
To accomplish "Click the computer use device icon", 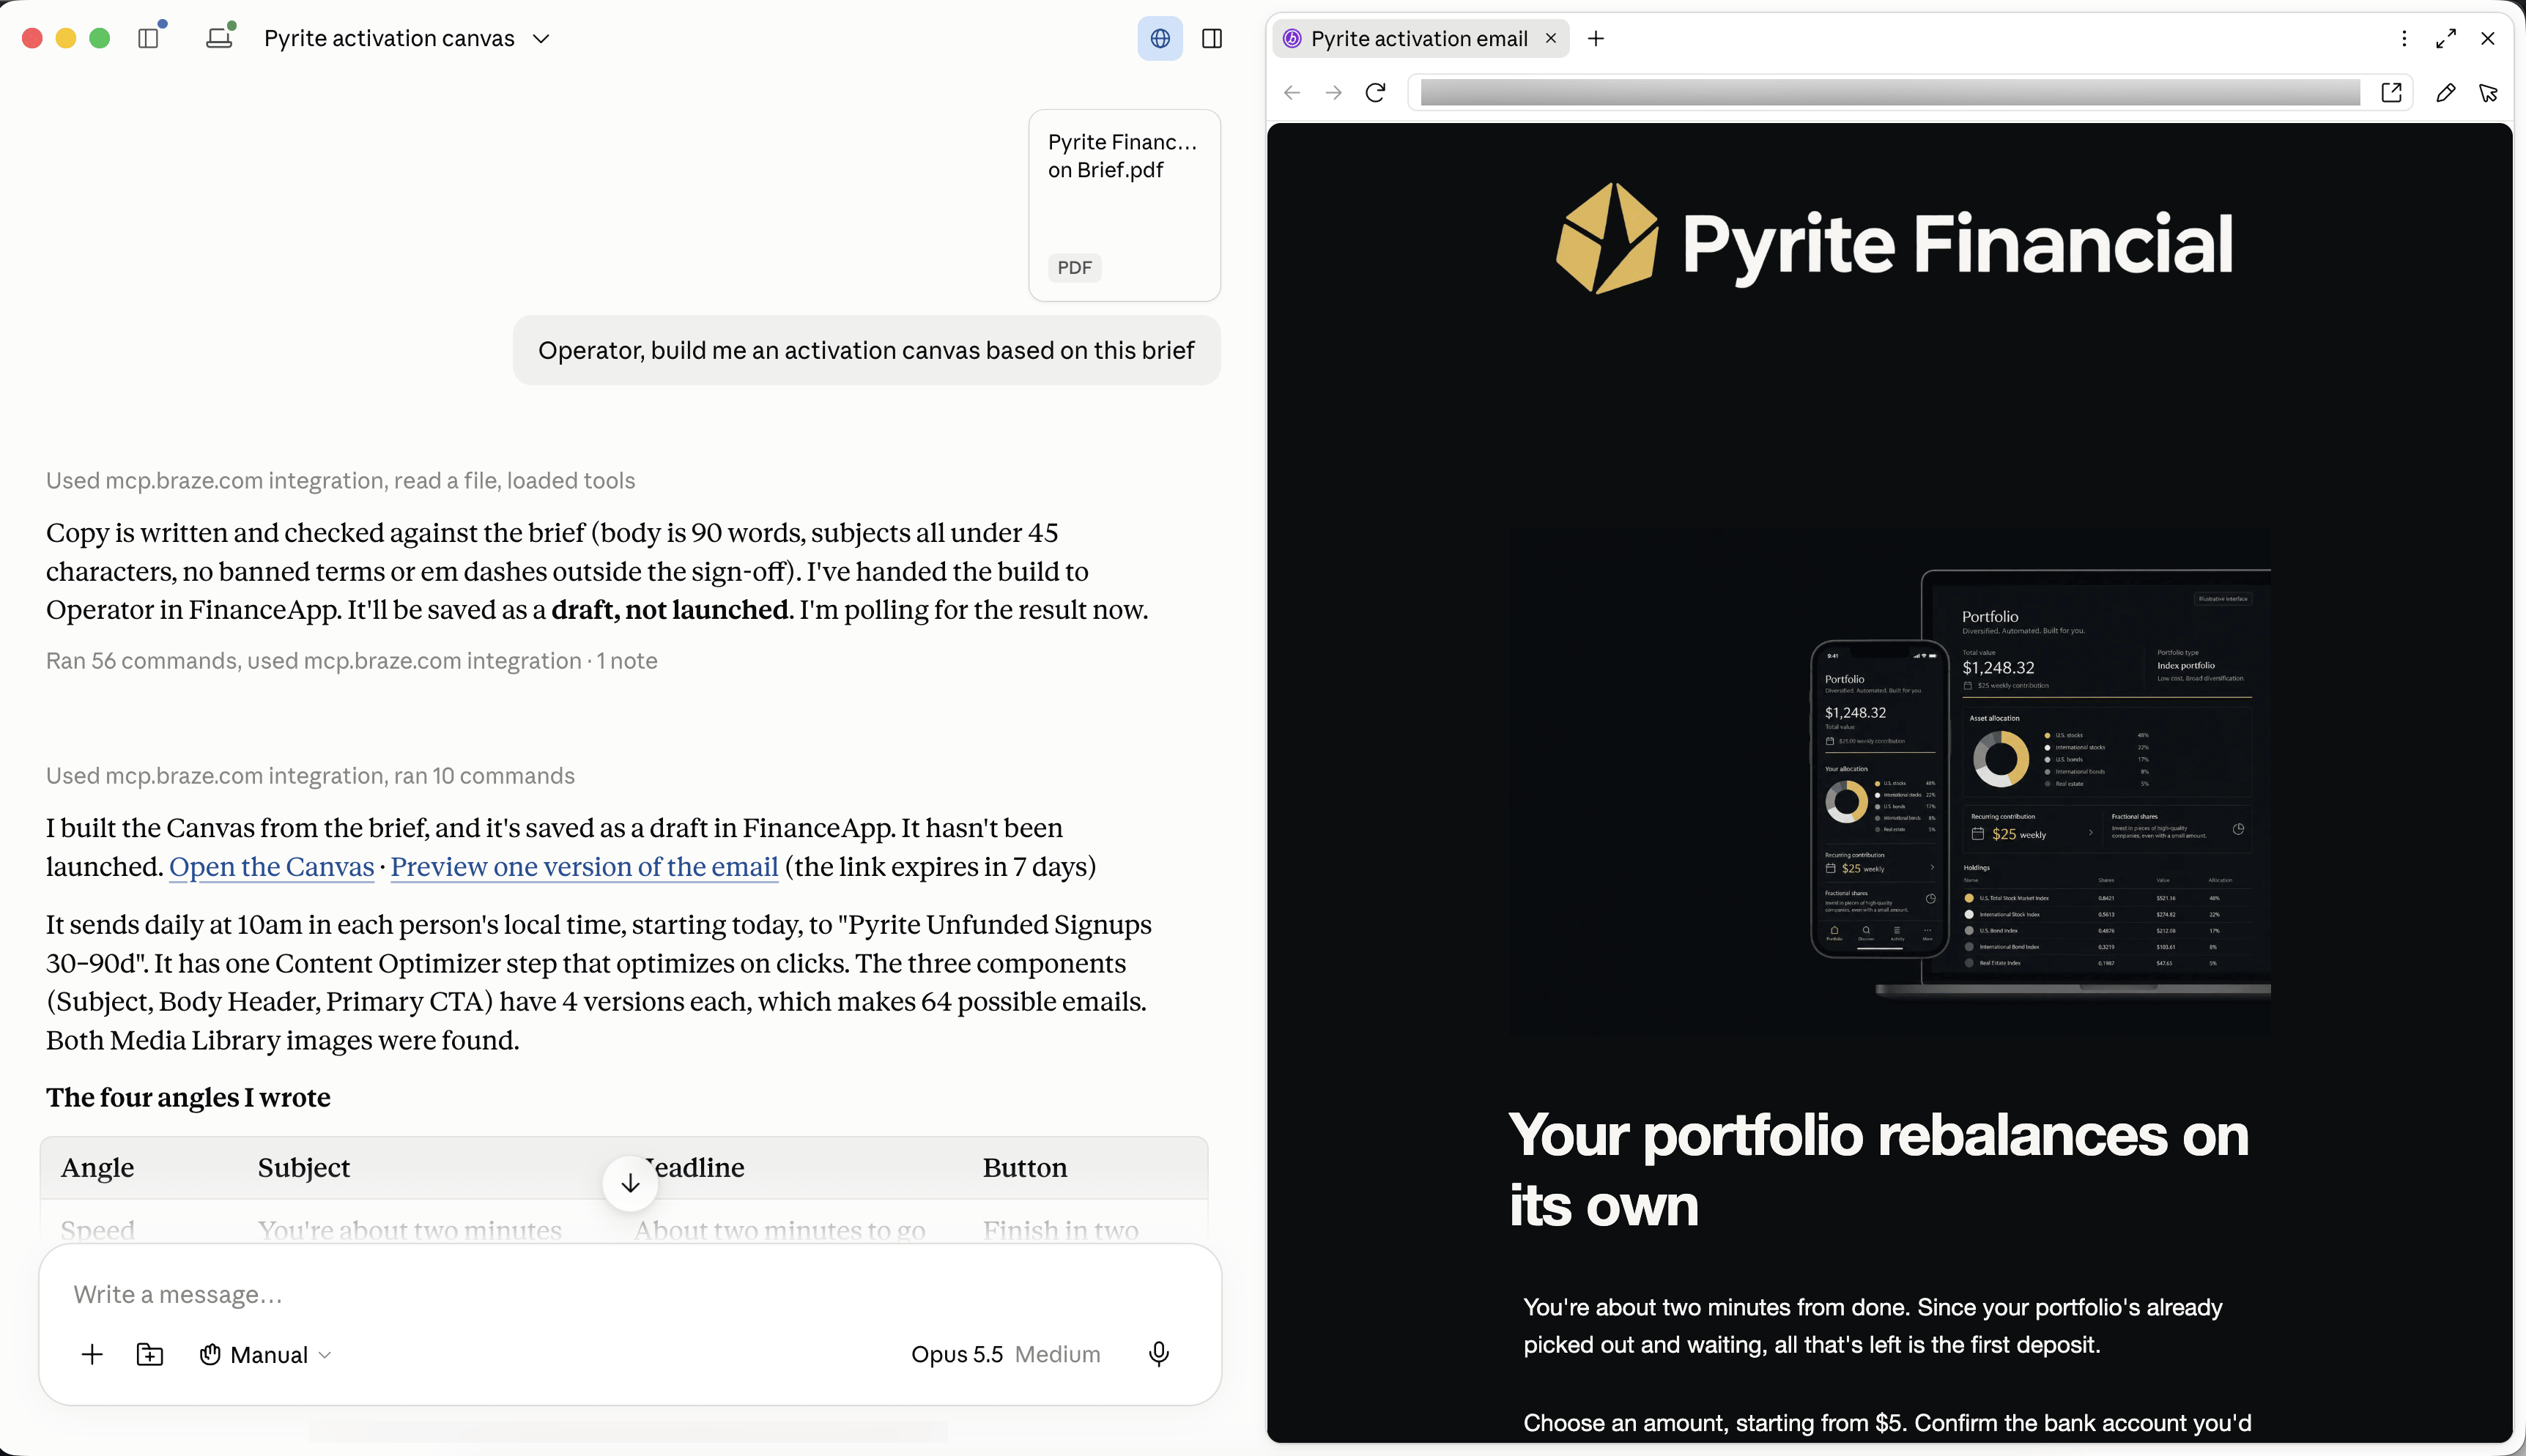I will [219, 38].
